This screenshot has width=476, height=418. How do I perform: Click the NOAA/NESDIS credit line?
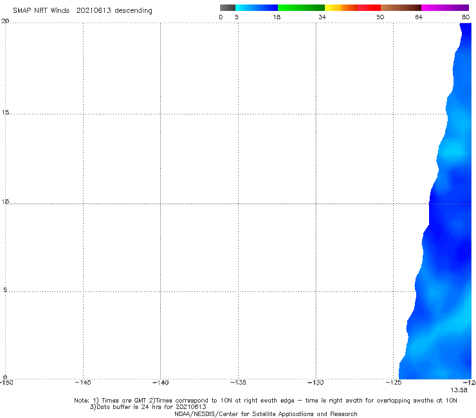266,414
